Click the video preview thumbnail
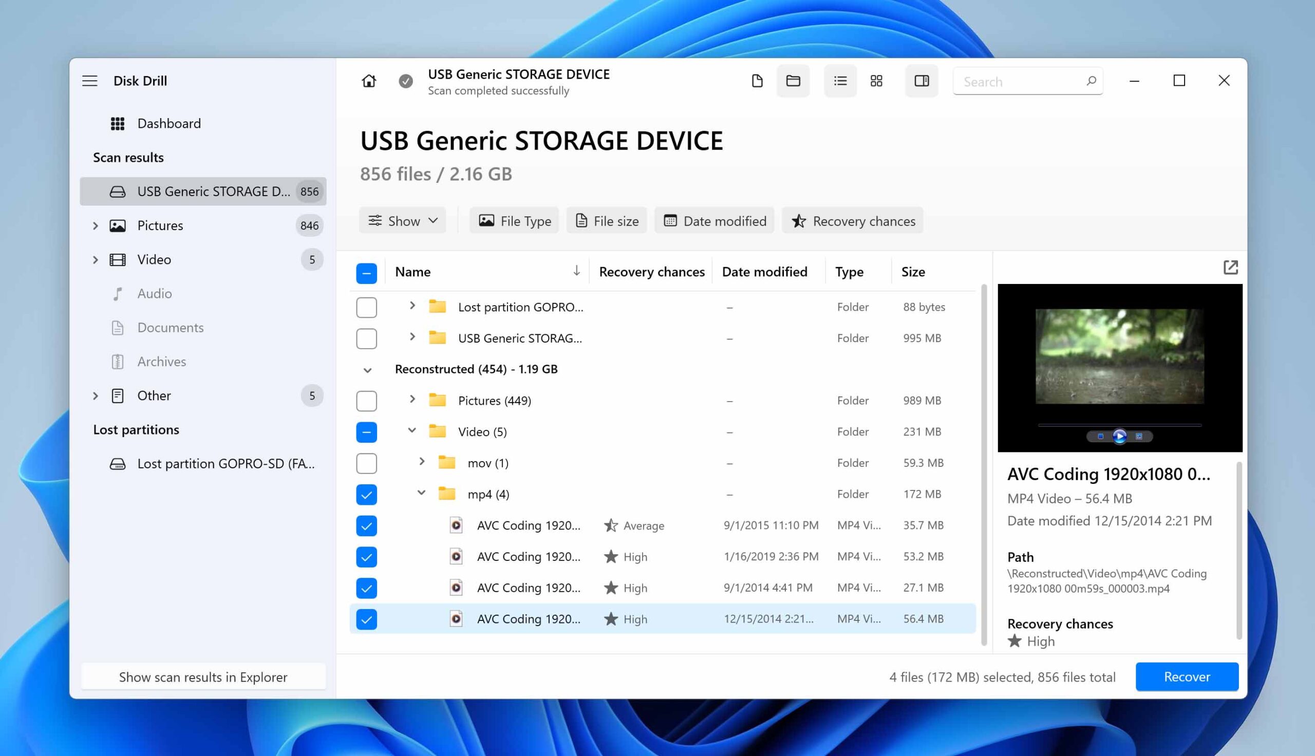The height and width of the screenshot is (756, 1315). [1119, 356]
